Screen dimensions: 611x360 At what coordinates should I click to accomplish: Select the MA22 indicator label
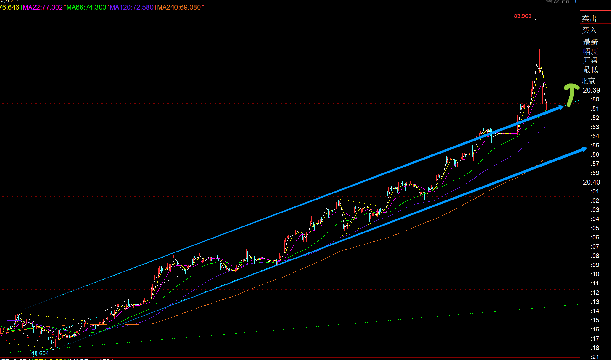43,7
